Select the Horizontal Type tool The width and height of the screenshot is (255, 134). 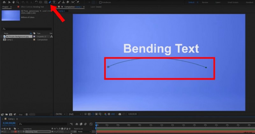54,2
